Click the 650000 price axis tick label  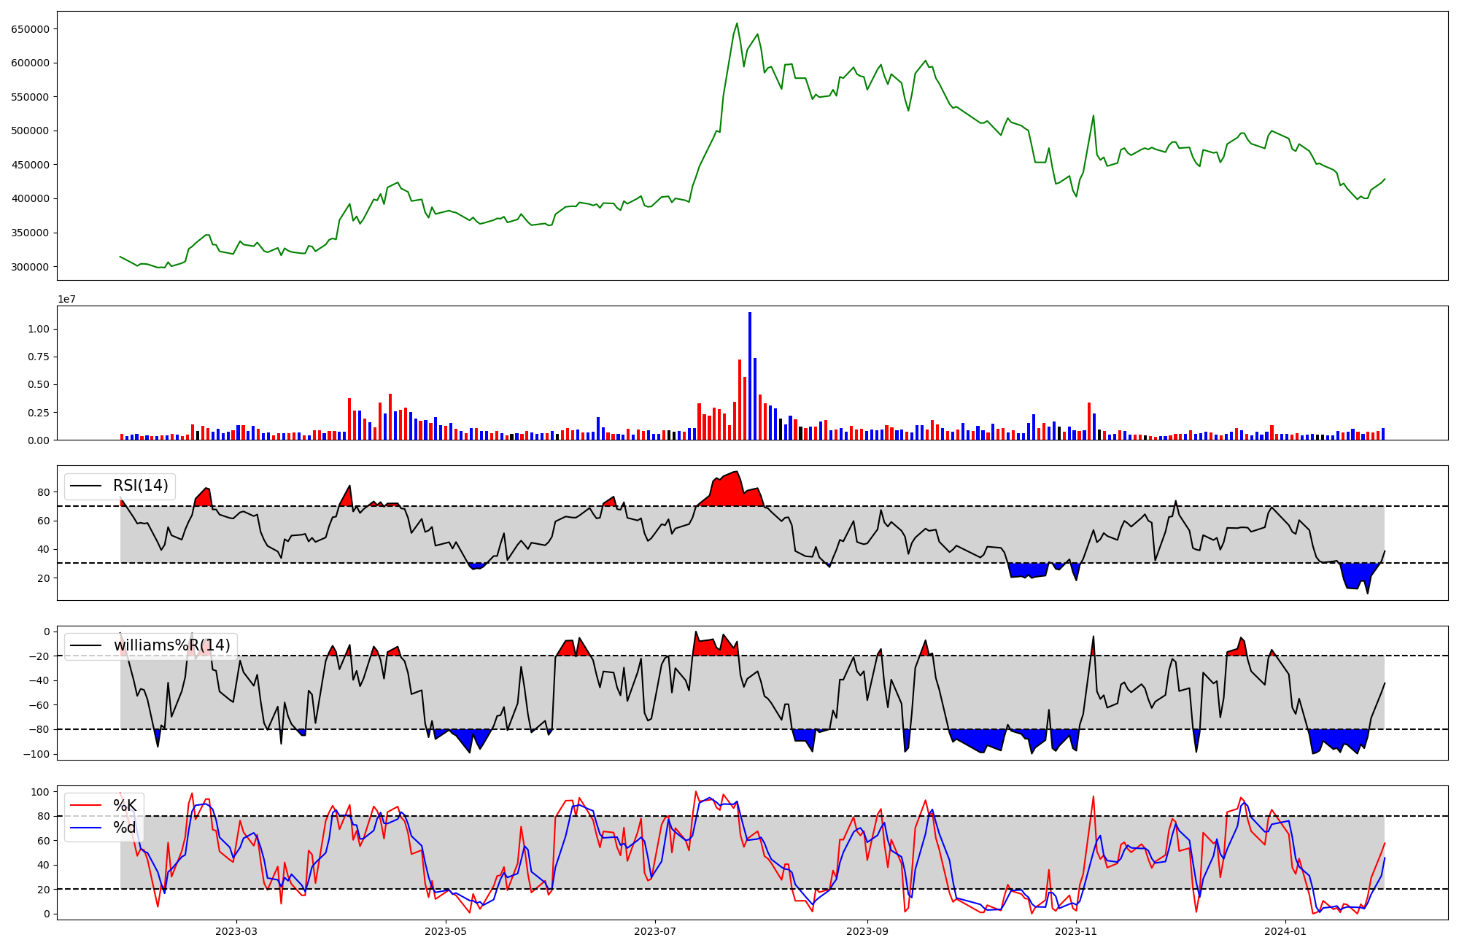pyautogui.click(x=30, y=29)
